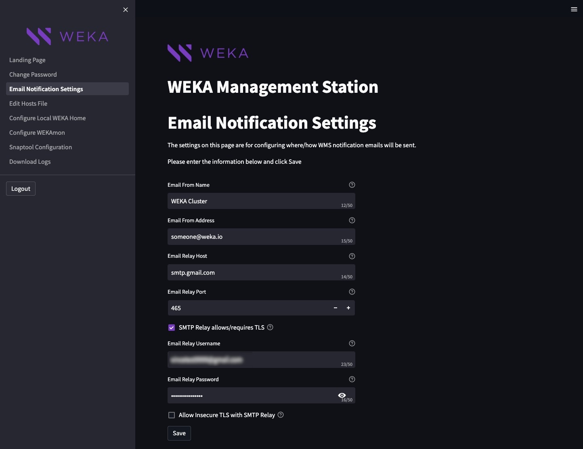
Task: Go to Edit Hosts File page
Action: [x=28, y=104]
